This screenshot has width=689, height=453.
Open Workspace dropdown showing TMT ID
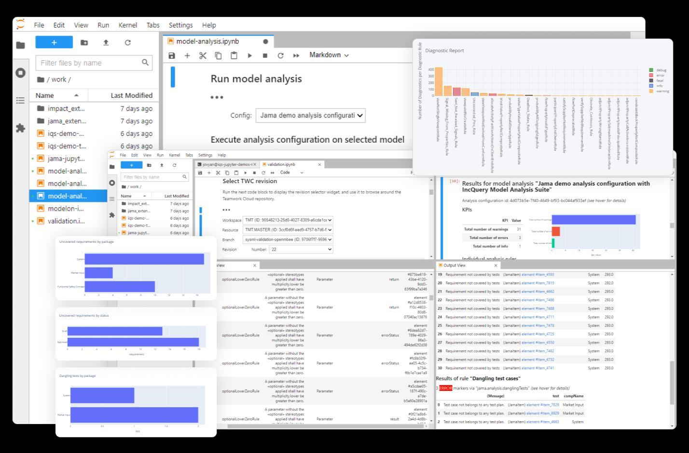click(x=288, y=220)
